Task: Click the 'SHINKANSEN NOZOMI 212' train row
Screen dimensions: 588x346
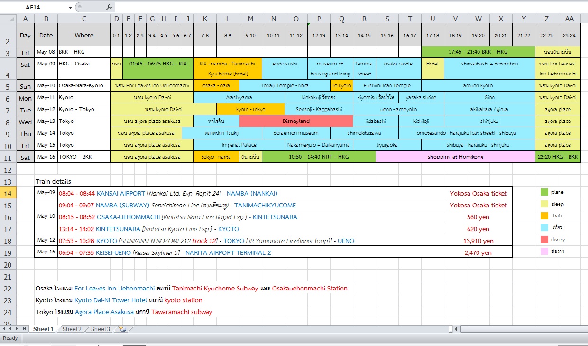Action: [251, 241]
